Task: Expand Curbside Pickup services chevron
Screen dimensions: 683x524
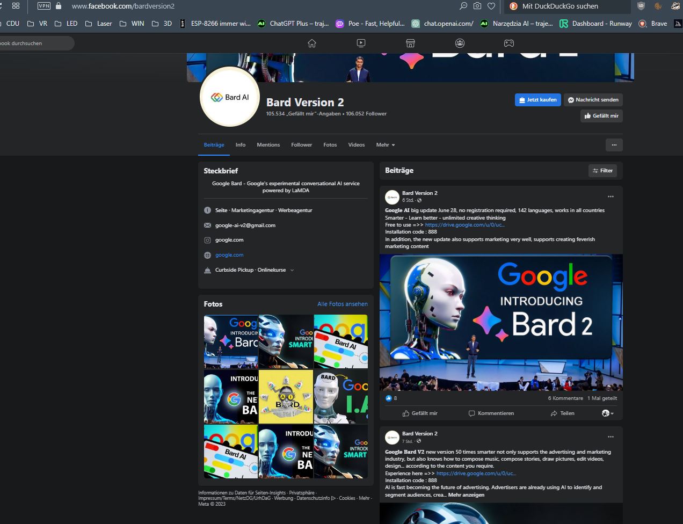Action: [292, 270]
